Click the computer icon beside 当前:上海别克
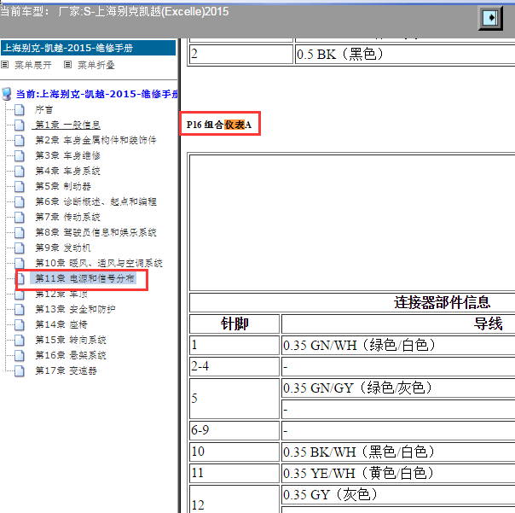 [7, 94]
